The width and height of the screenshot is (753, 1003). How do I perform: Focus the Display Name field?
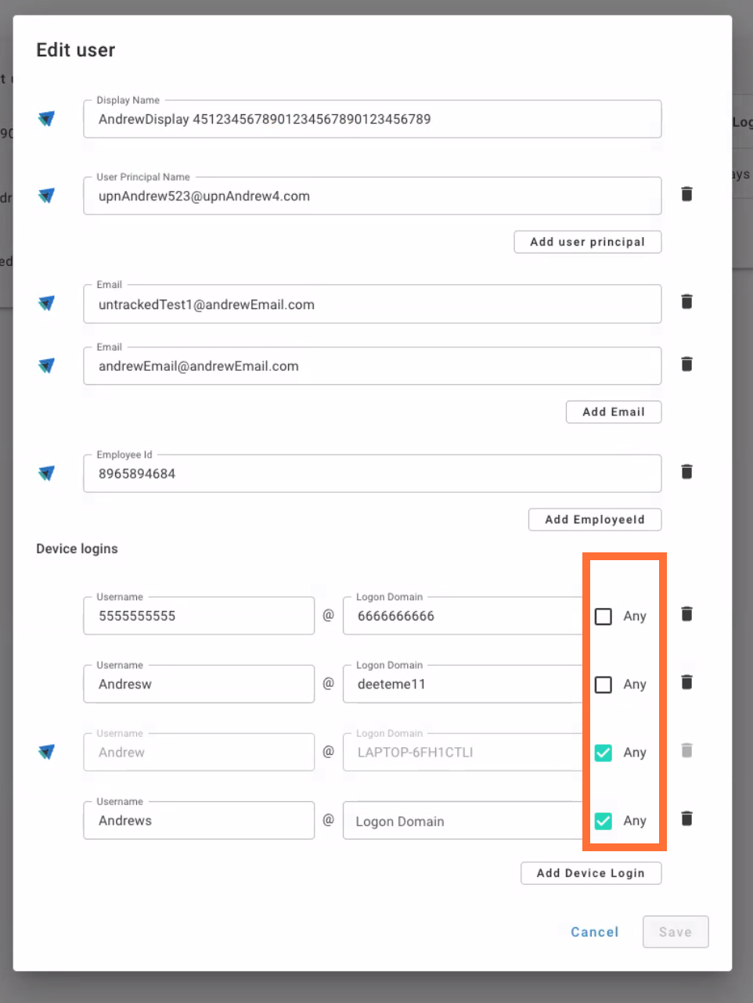(x=373, y=119)
